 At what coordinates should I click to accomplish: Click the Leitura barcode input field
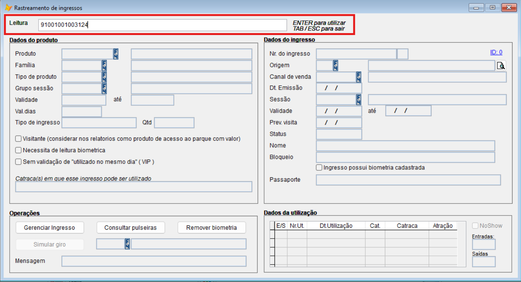(x=162, y=25)
